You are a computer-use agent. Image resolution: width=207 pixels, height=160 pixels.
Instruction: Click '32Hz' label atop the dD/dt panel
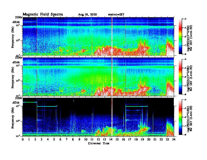click(x=19, y=58)
